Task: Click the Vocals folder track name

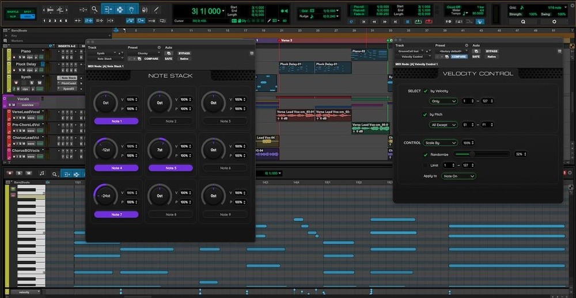Action: tap(23, 99)
